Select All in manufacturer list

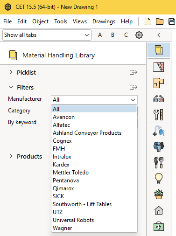point(94,109)
